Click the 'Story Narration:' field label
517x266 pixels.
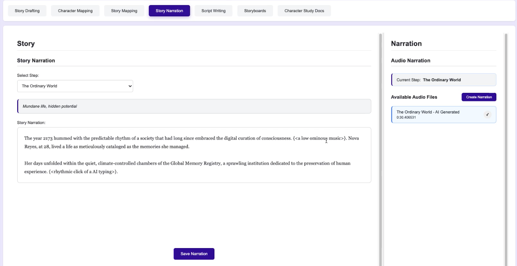(31, 122)
